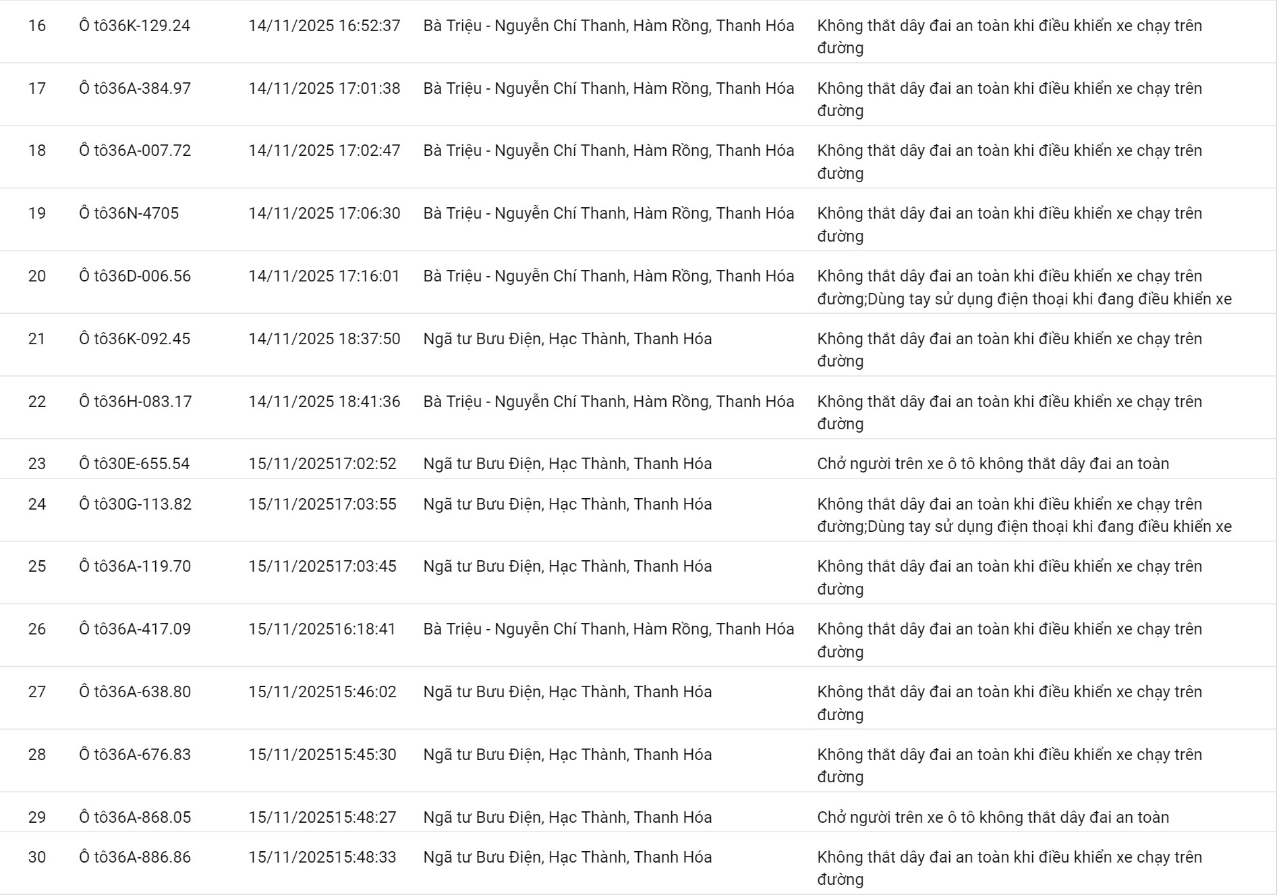Click the violation text in row 23

(x=993, y=464)
